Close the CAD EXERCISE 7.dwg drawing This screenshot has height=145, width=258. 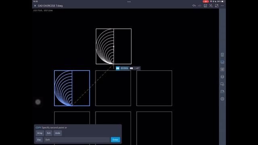click(x=35, y=6)
